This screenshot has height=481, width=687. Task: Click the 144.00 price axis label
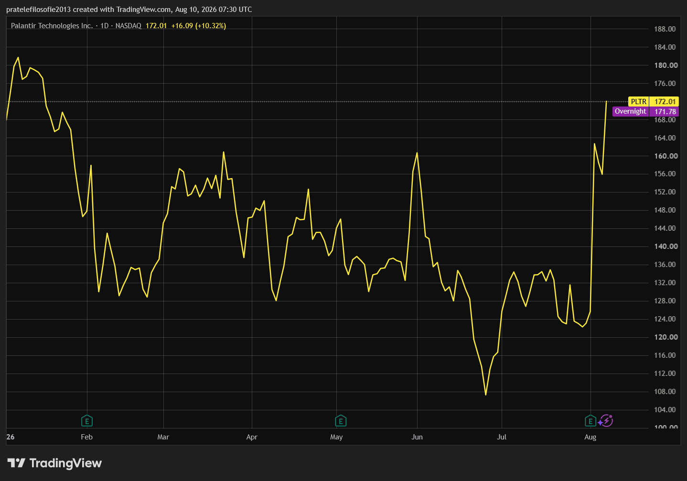(665, 228)
